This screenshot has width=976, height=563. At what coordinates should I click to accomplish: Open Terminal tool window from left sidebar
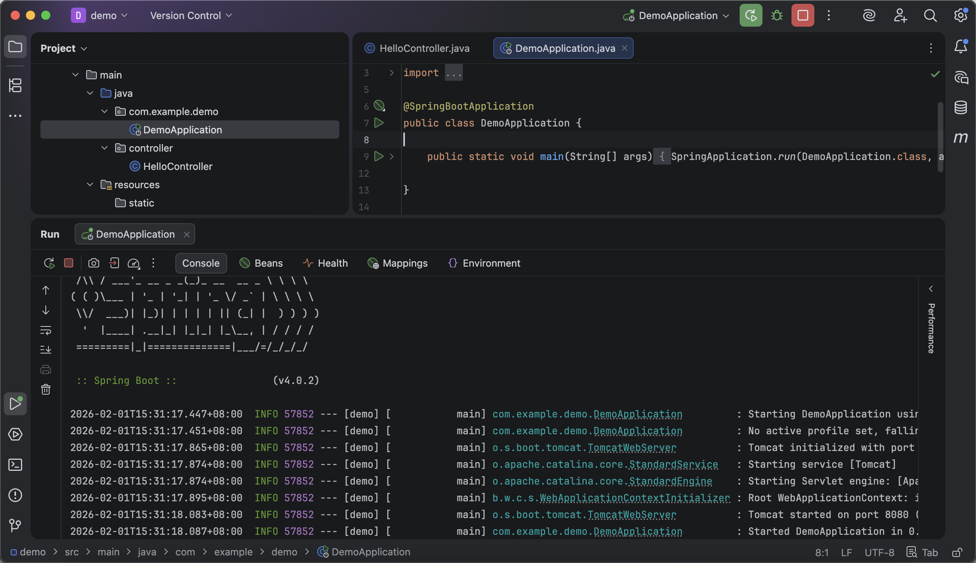tap(15, 465)
